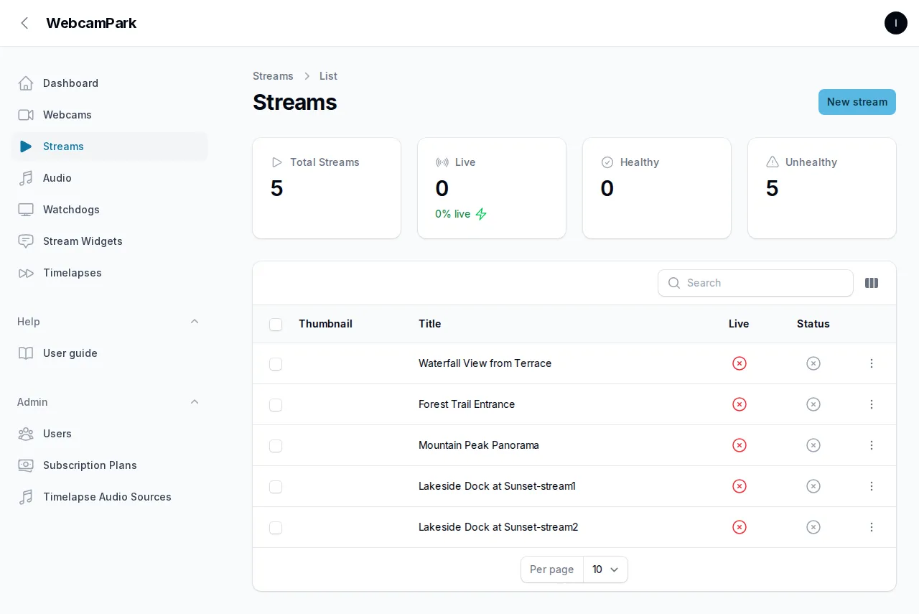Check the Lakeside Dock at Sunset-stream2 checkbox
919x614 pixels.
click(x=276, y=528)
